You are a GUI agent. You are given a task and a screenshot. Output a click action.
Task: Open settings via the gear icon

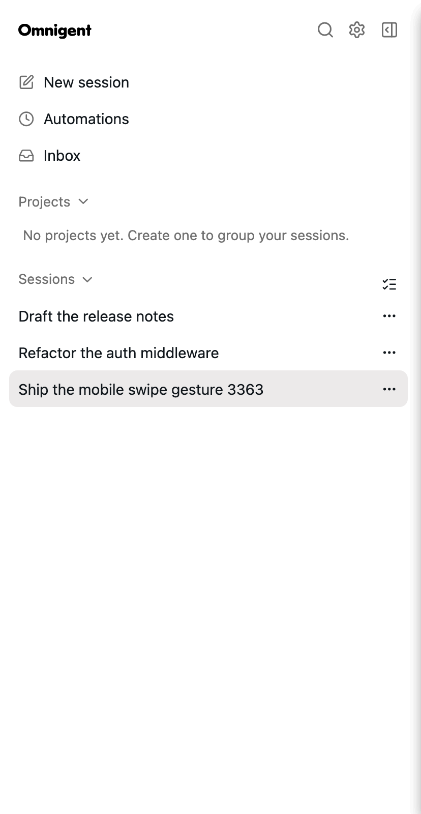coord(357,30)
